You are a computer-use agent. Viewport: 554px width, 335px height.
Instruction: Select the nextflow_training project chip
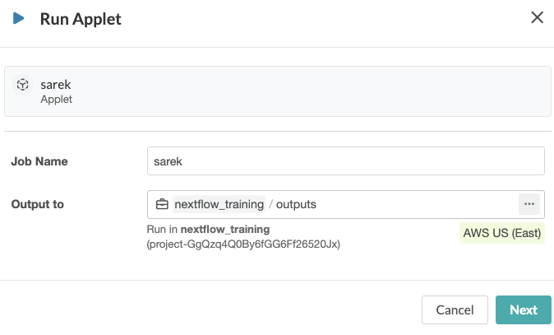219,204
